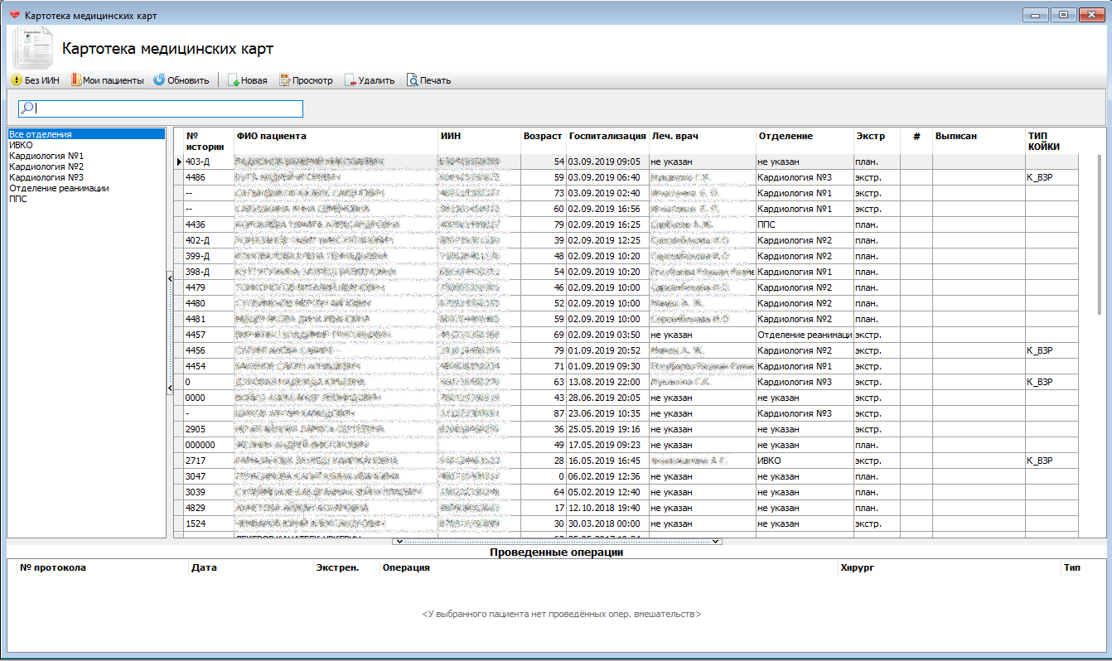This screenshot has width=1112, height=661.
Task: Select Кардиология №2 in left list
Action: (x=86, y=166)
